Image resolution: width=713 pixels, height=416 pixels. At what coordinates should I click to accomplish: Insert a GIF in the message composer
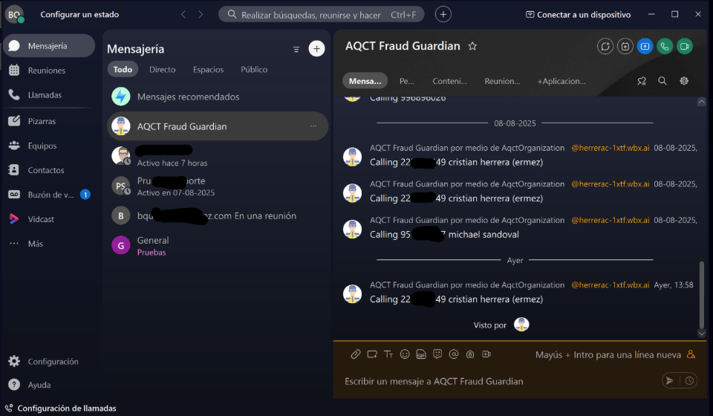[421, 354]
